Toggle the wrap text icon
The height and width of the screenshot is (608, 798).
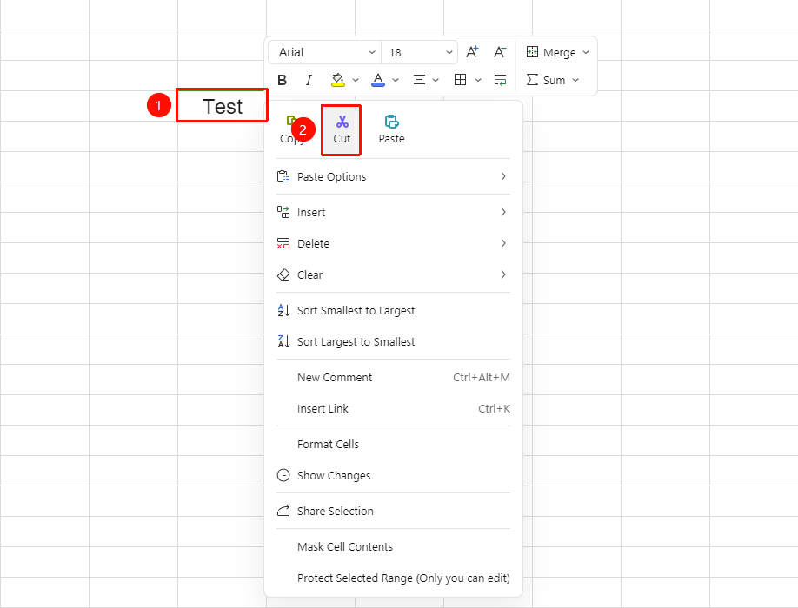pyautogui.click(x=501, y=80)
